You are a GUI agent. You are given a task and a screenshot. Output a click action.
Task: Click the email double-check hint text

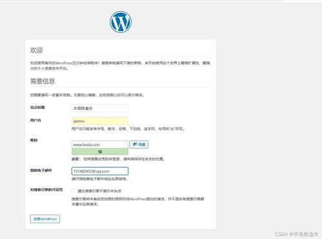coord(100,178)
